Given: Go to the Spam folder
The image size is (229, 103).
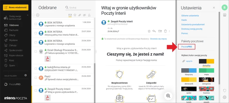Looking at the screenshot, I should pos(12,65).
